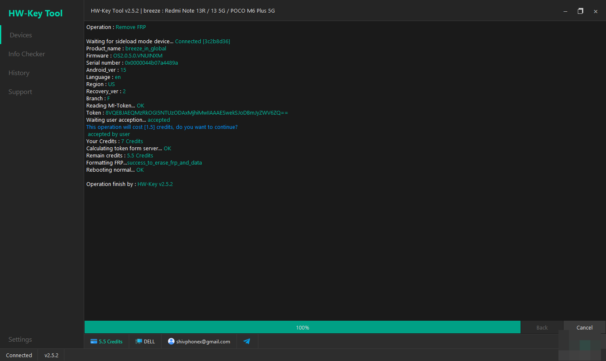Click the operation cost confirmation line
Image resolution: width=606 pixels, height=361 pixels.
pos(162,127)
